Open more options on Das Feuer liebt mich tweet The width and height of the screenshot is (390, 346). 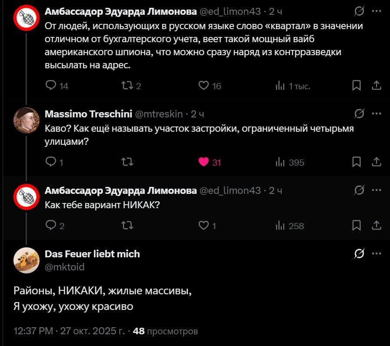tap(377, 254)
